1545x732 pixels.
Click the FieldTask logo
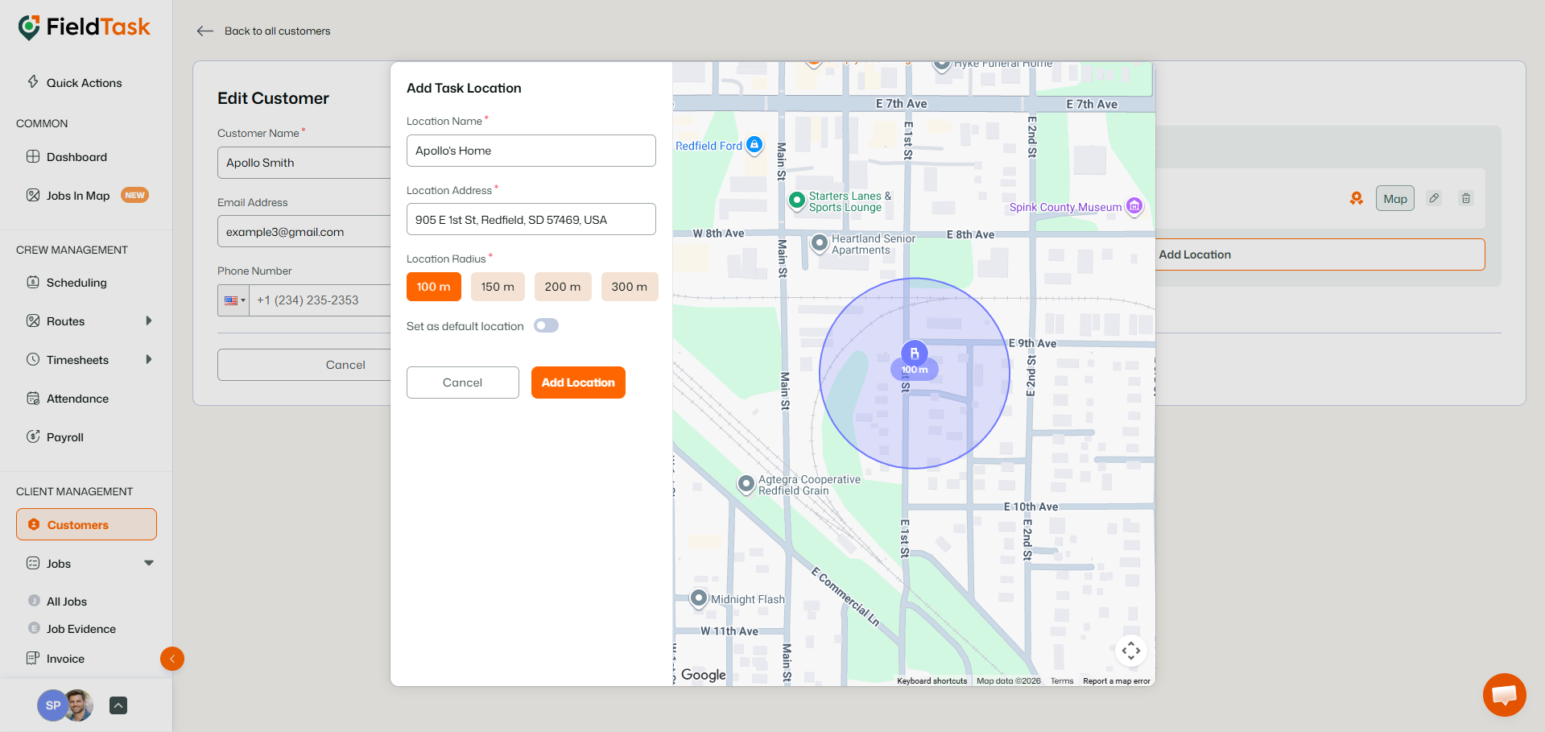(84, 27)
